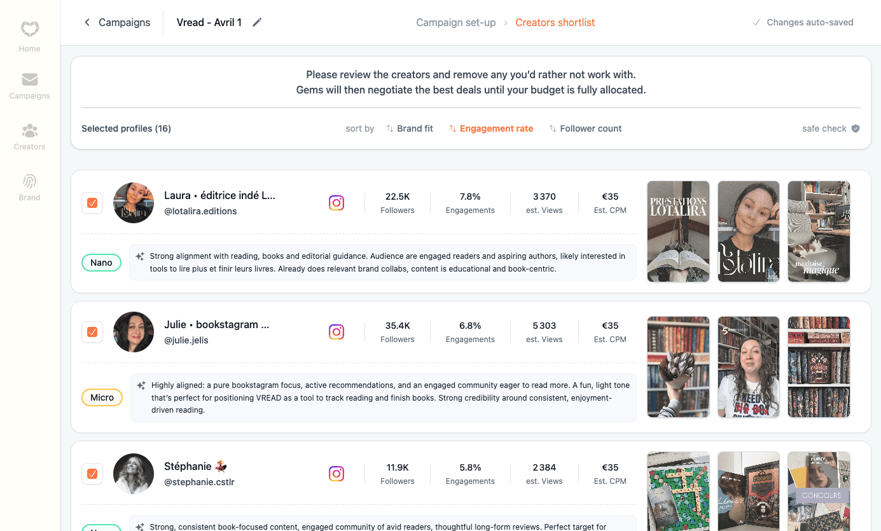
Task: Open Julie's video post thumbnail
Action: click(x=749, y=367)
